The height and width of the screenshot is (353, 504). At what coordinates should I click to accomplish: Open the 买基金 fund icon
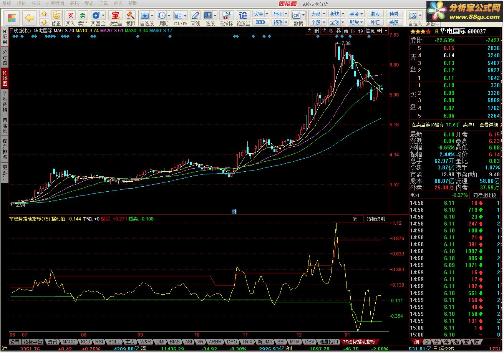(96, 15)
